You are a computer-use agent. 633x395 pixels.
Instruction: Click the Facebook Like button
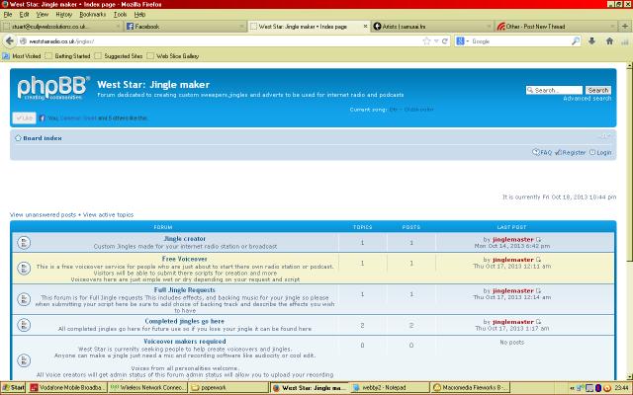(24, 118)
